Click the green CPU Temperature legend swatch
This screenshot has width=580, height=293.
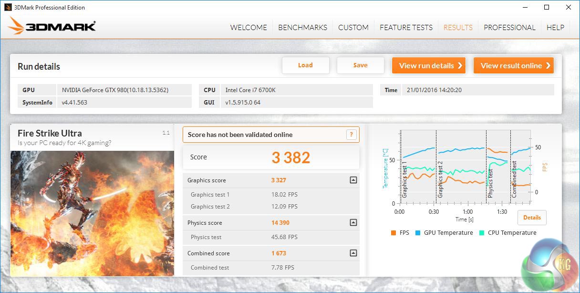[x=482, y=233]
